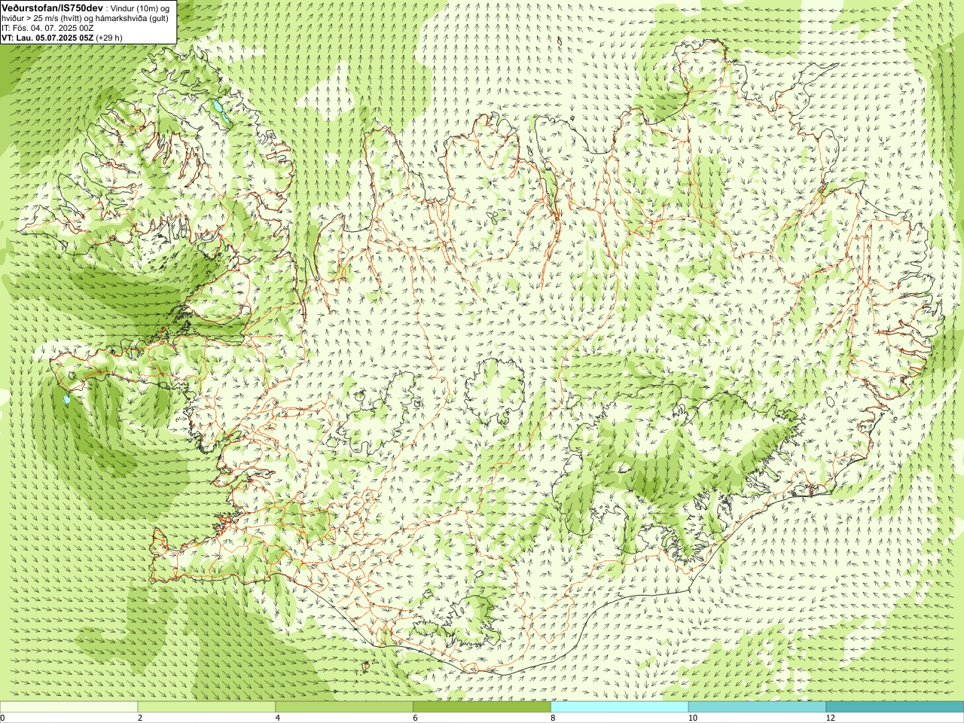The height and width of the screenshot is (723, 964).
Task: Click the 4–6 m/s green legend swatch
Action: coord(344,707)
